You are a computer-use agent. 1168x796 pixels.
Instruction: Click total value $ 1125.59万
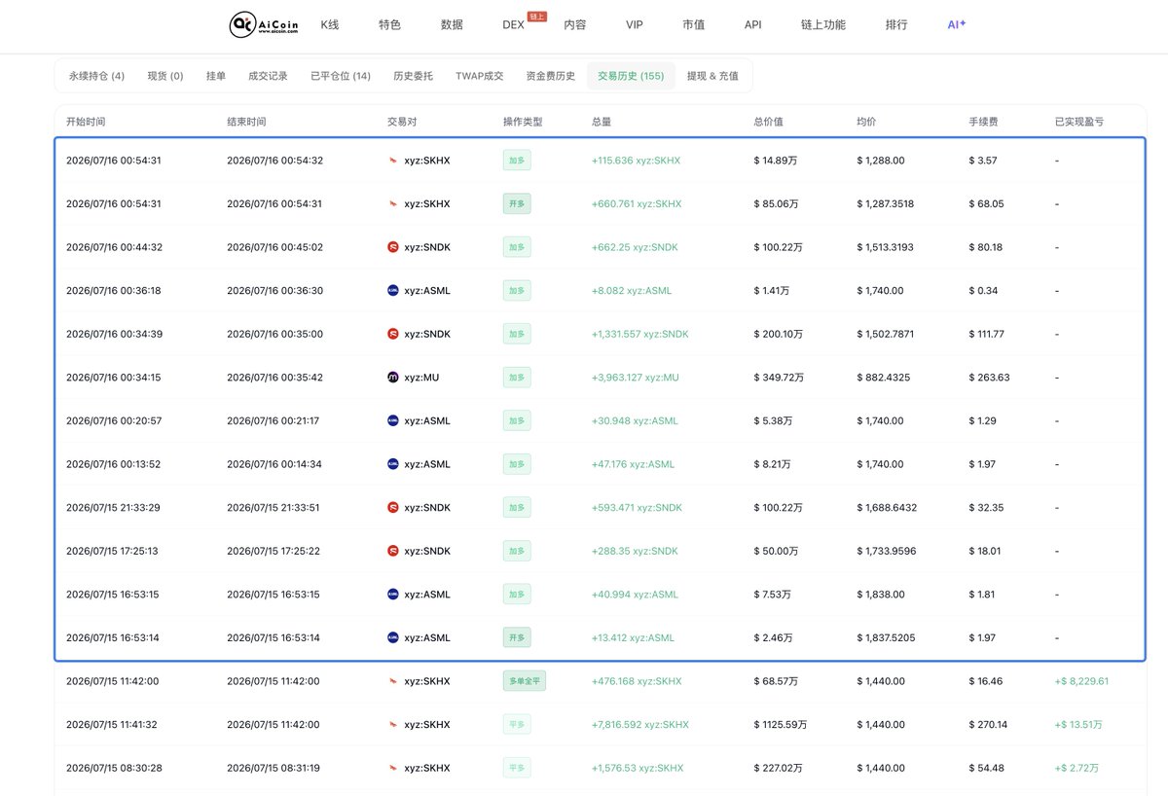click(x=782, y=725)
